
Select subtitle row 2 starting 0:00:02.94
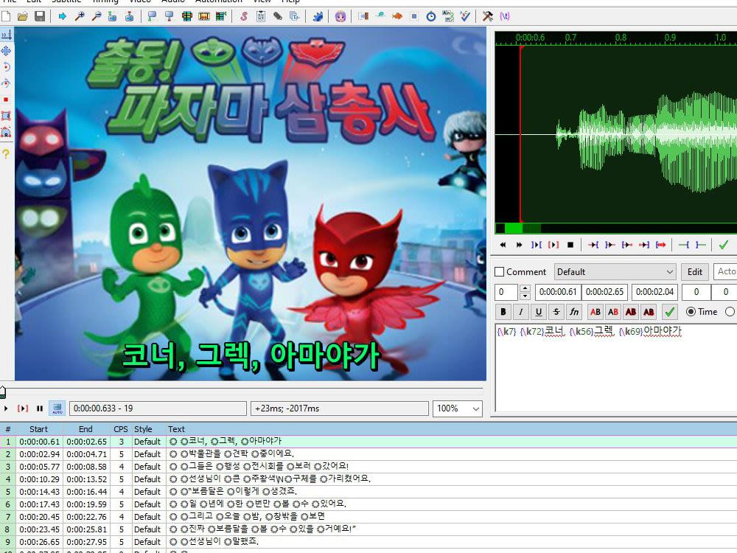tap(368, 453)
